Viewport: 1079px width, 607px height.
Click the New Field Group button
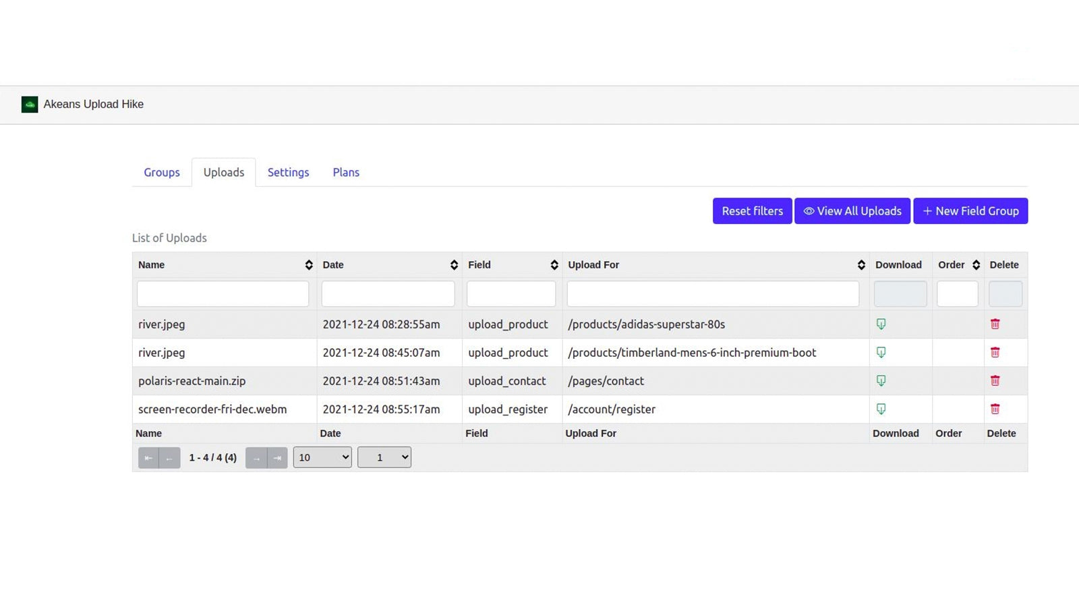[970, 210]
